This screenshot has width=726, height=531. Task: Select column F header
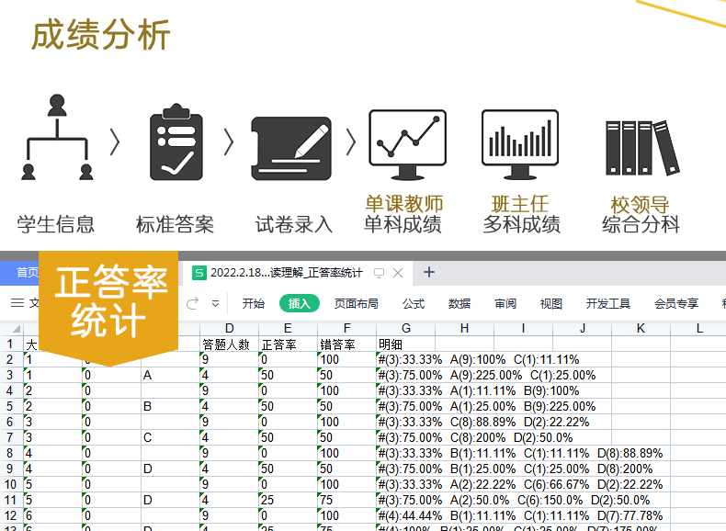pos(346,329)
